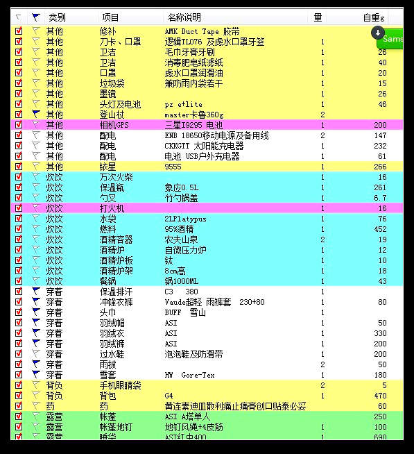Toggle flag for 墨镜 row

(x=35, y=94)
